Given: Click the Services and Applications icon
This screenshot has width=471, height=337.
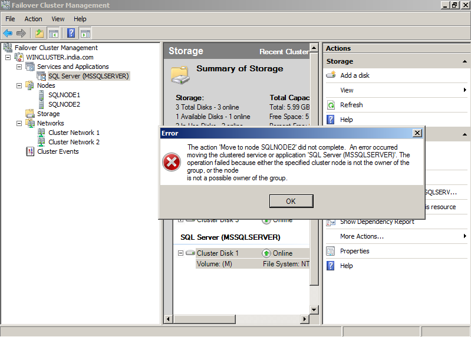Looking at the screenshot, I should coord(30,67).
